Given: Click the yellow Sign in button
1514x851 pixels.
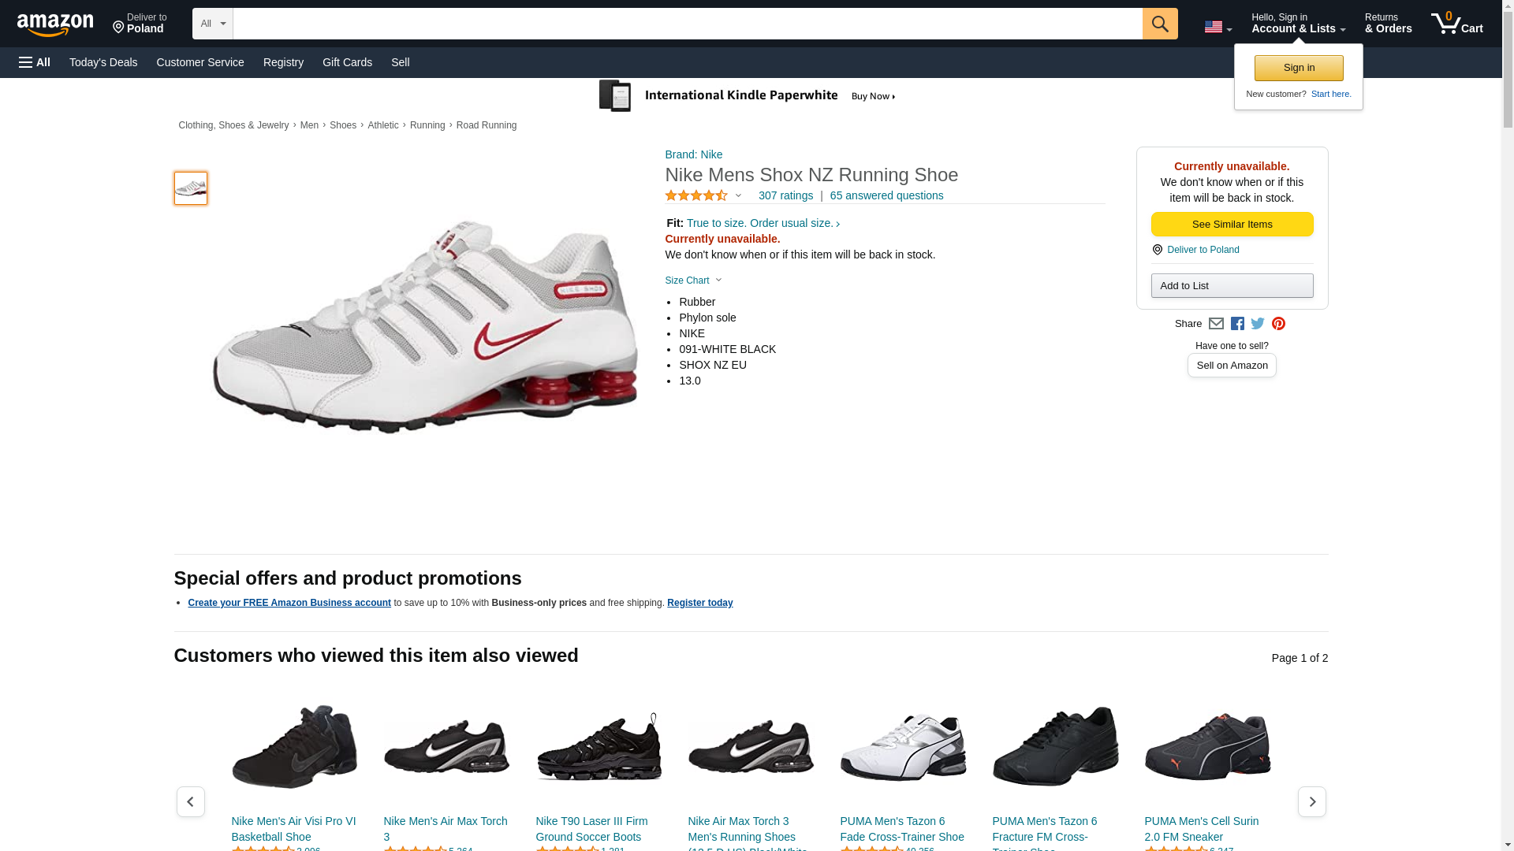Looking at the screenshot, I should pyautogui.click(x=1299, y=68).
